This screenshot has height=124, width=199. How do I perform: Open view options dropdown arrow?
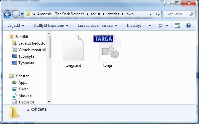(167, 26)
